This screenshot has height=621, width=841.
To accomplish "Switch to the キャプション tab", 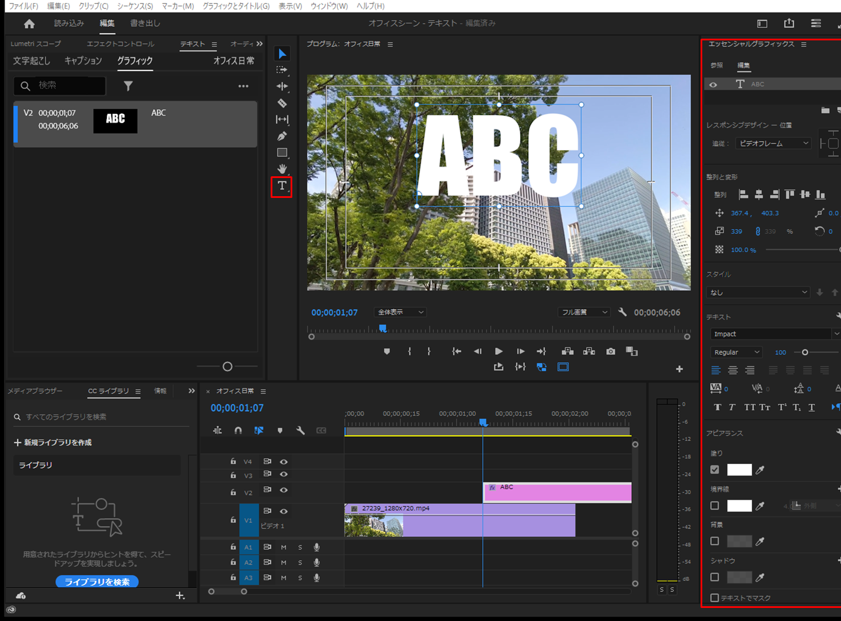I will click(x=83, y=61).
